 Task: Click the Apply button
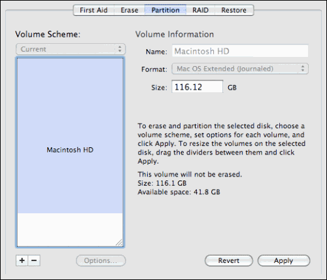(284, 260)
